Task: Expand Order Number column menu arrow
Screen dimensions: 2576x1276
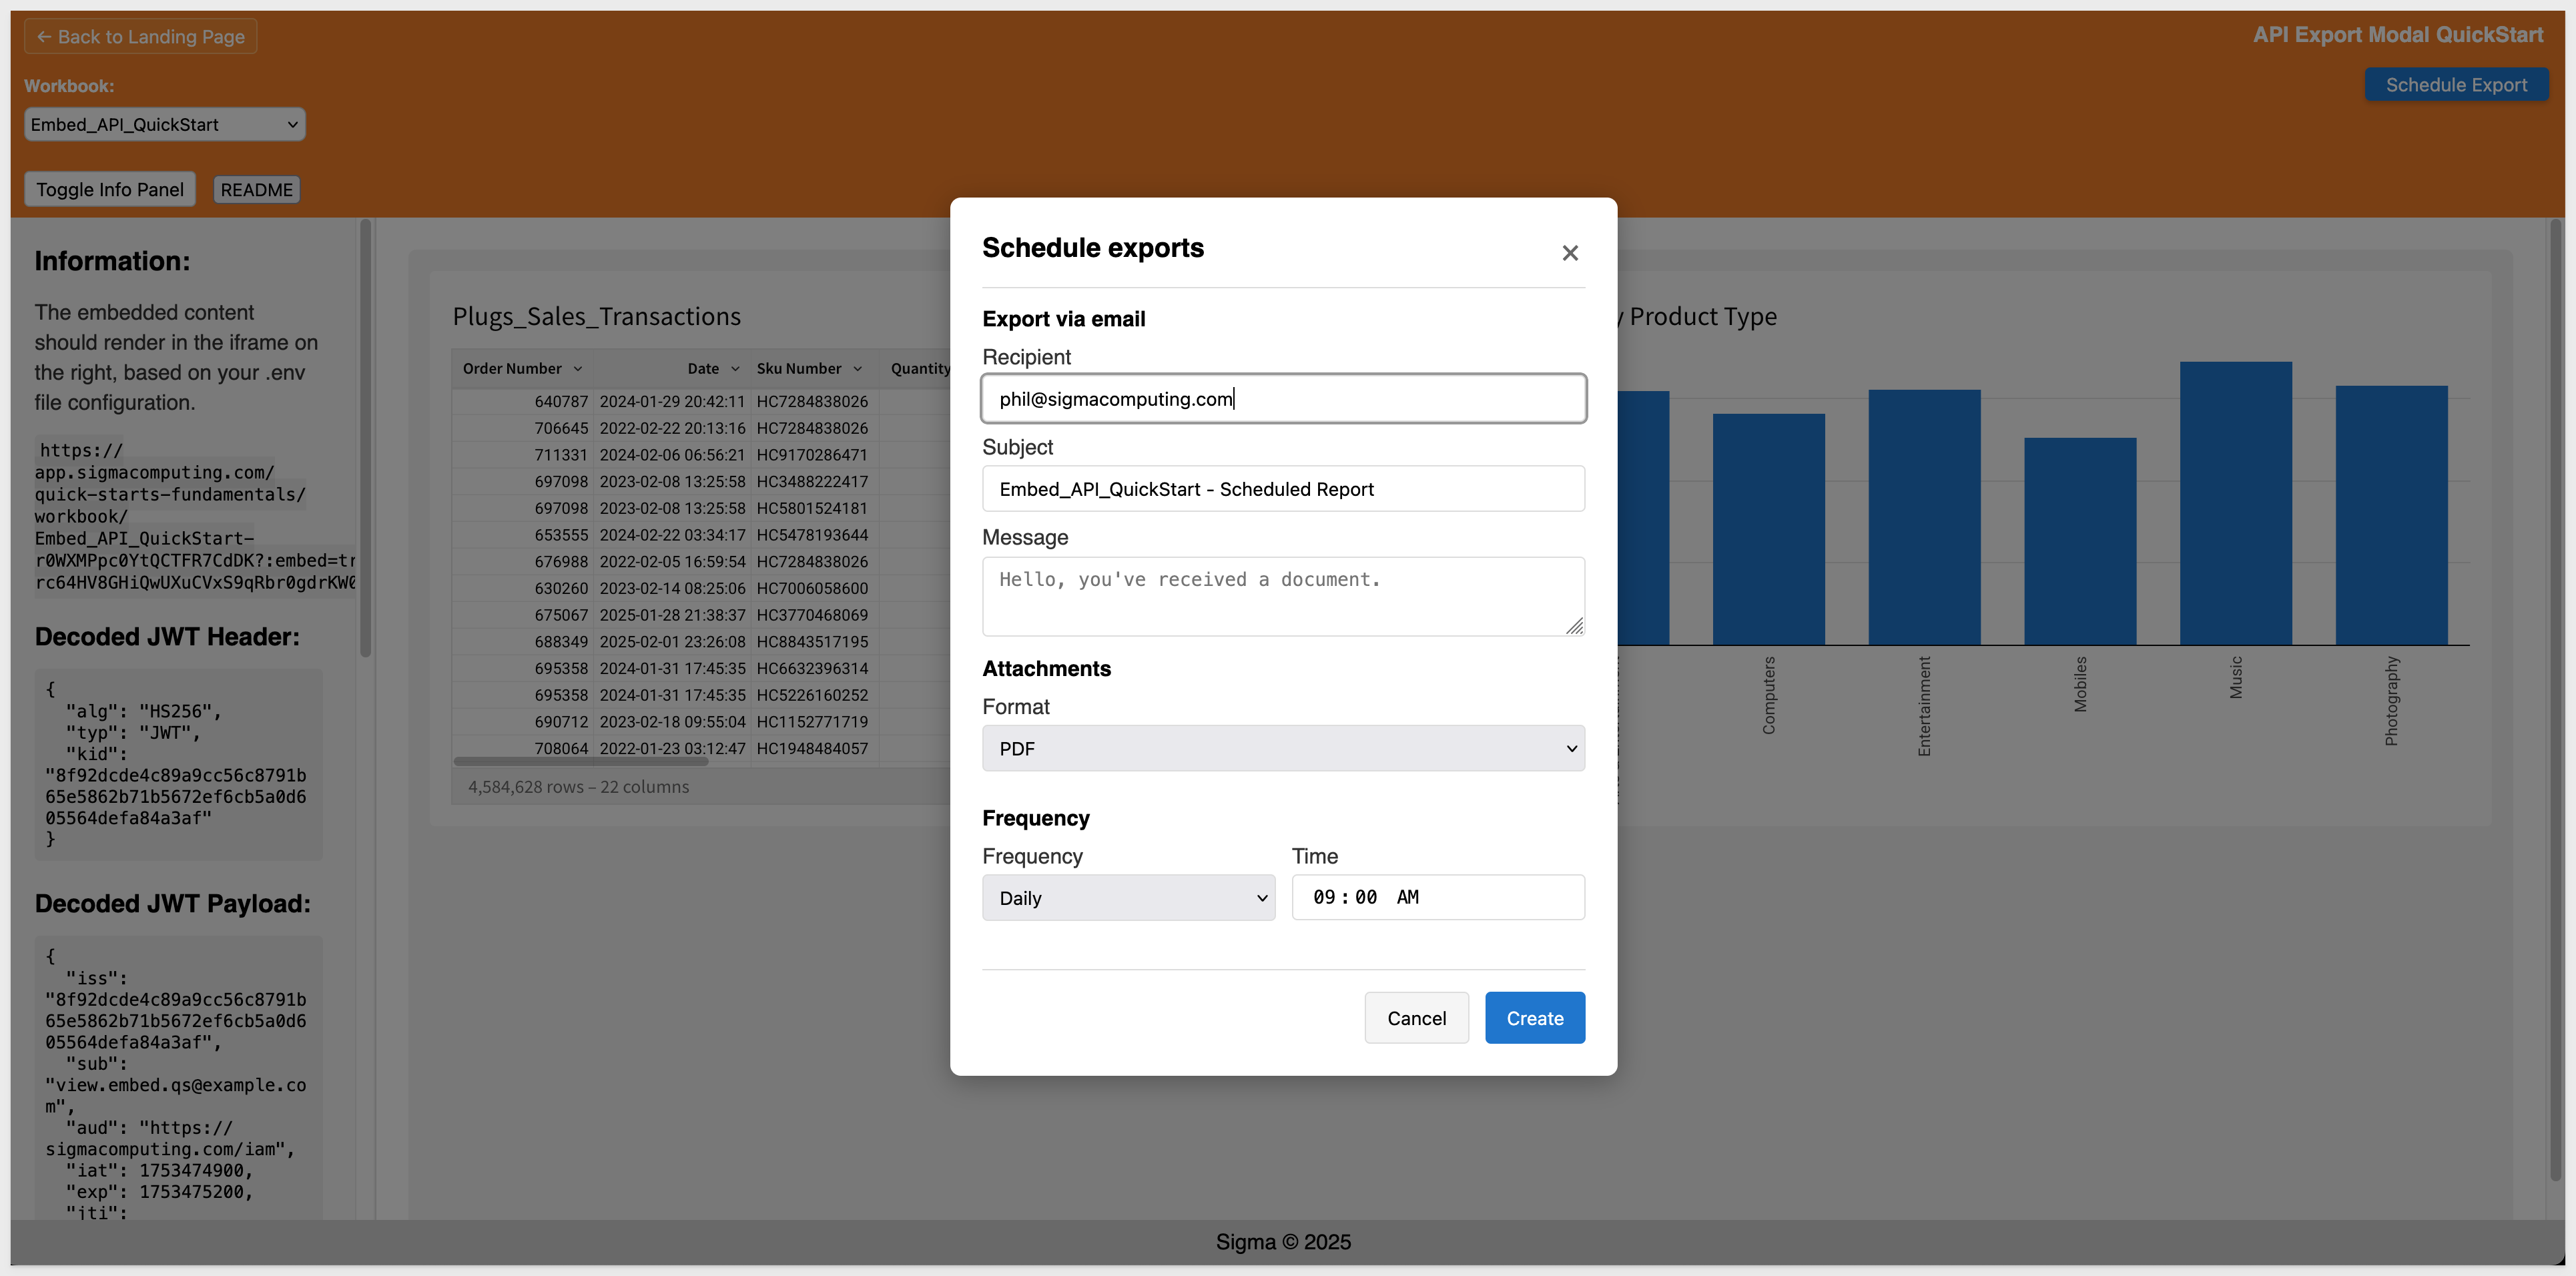Action: (x=578, y=369)
